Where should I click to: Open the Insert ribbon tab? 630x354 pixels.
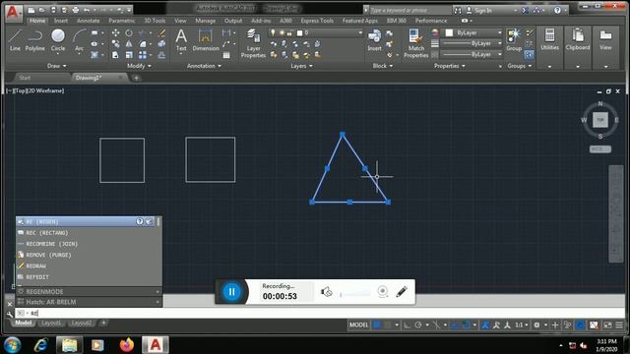tap(61, 21)
